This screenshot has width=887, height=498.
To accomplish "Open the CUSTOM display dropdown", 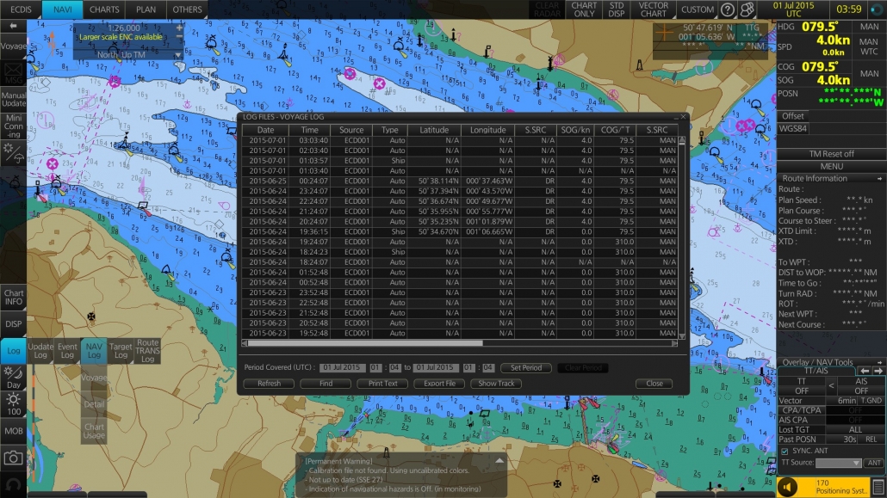I will point(697,9).
